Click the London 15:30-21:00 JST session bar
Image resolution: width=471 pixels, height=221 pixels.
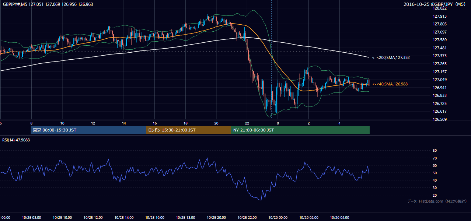(x=189, y=130)
